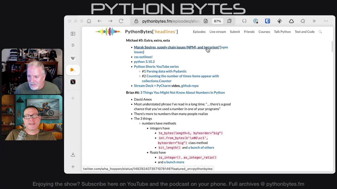Click the bookmarks icon in address bar
Image resolution: width=337 pixels, height=189 pixels.
click(229, 21)
